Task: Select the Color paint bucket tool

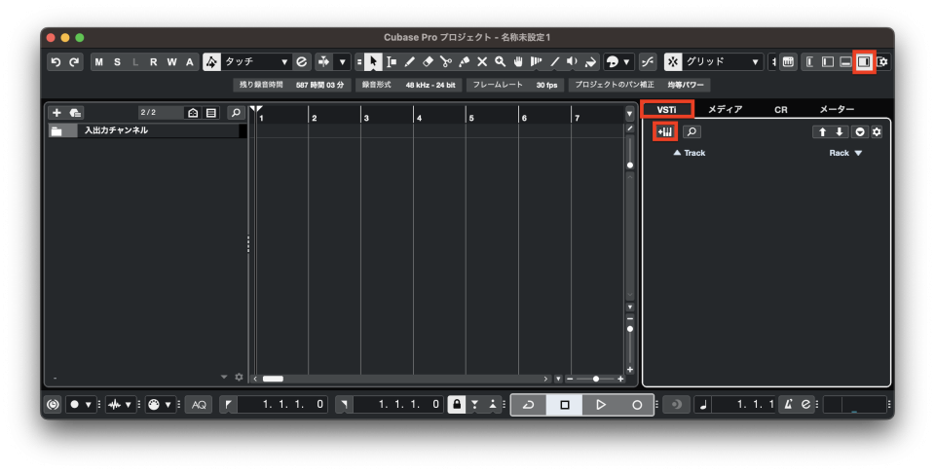Action: coord(591,62)
